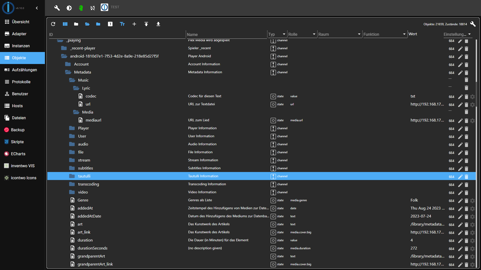Click the download arrow toolbar icon

click(x=158, y=24)
